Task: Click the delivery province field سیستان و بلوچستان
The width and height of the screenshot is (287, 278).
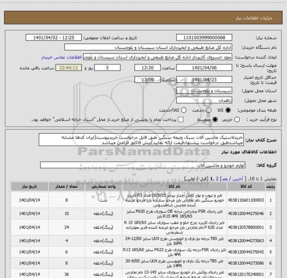Action: (204, 91)
